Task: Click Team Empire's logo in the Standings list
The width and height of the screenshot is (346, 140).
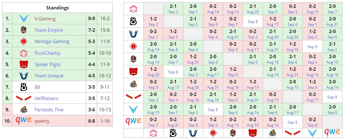Action: tap(24, 30)
